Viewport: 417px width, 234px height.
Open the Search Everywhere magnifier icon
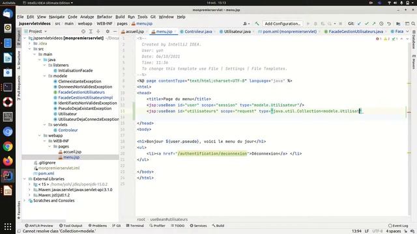point(413,23)
